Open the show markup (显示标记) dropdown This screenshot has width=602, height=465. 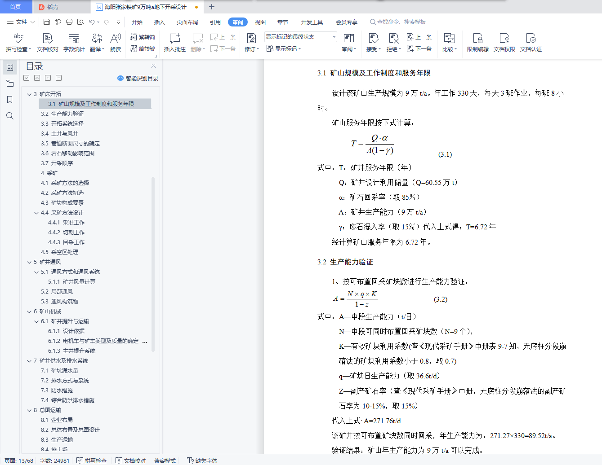[284, 48]
